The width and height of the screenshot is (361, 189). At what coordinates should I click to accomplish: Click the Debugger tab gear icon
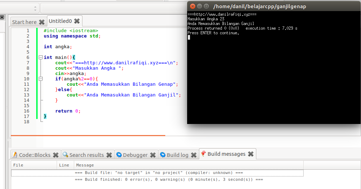pyautogui.click(x=119, y=155)
